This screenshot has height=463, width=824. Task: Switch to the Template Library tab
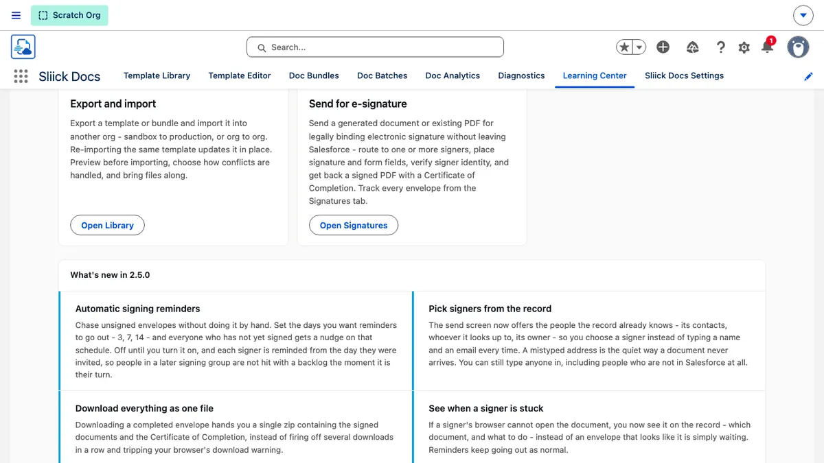tap(157, 75)
